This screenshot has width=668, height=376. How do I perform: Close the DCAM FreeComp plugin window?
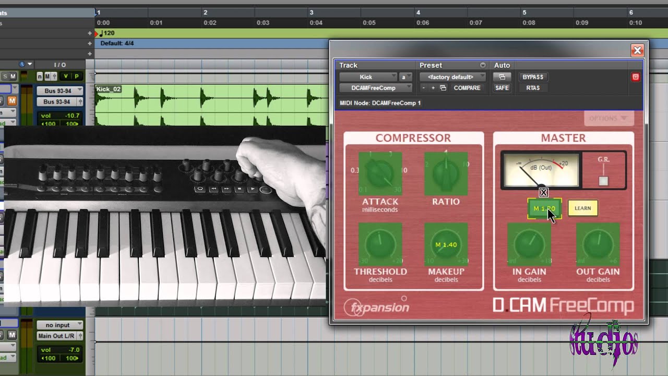point(637,50)
